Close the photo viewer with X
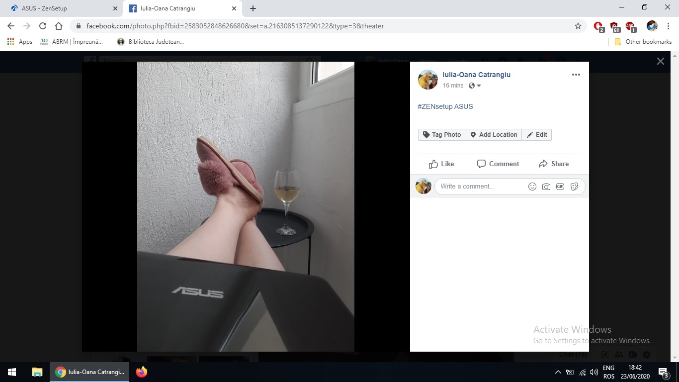This screenshot has height=382, width=679. [x=660, y=61]
